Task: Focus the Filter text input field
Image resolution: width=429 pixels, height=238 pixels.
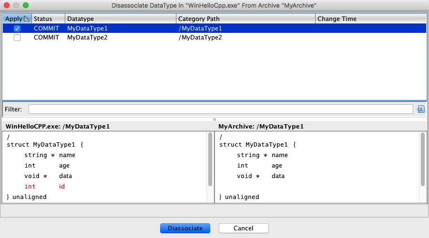Action: click(220, 109)
